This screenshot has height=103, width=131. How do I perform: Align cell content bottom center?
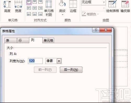(35, 14)
